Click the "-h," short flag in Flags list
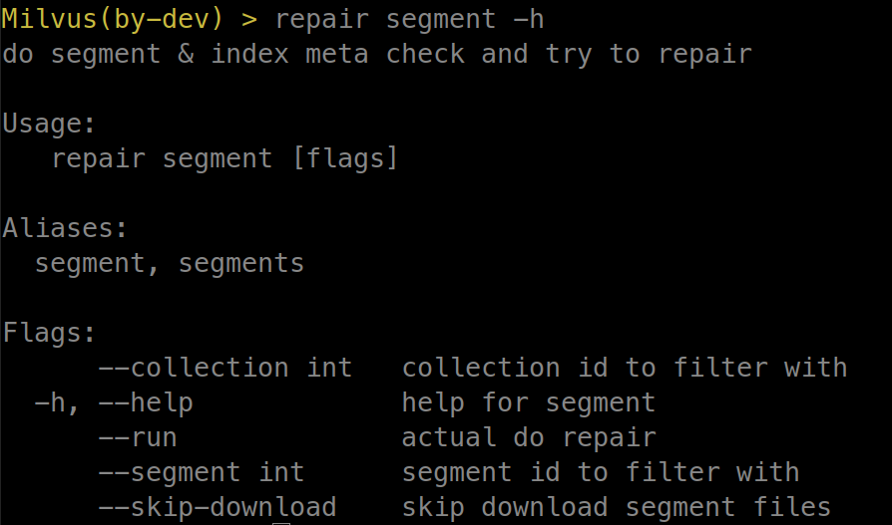This screenshot has width=892, height=525. [x=58, y=402]
